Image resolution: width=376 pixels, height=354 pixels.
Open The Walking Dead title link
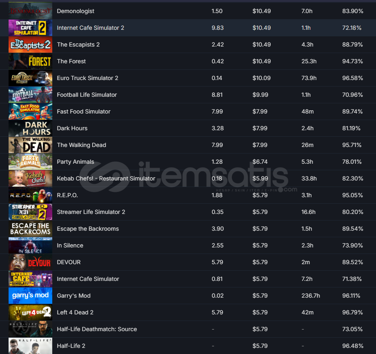[x=81, y=145]
